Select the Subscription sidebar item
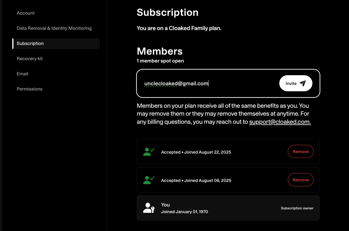Image resolution: width=349 pixels, height=231 pixels. point(30,44)
